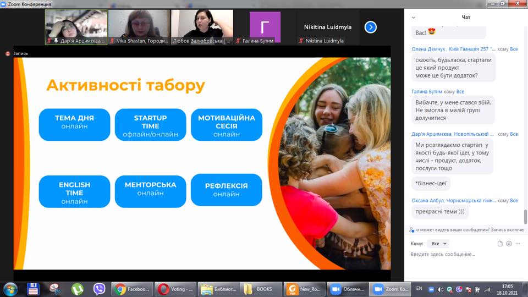Image resolution: width=528 pixels, height=297 pixels.
Task: Select Галина Бутим's participant tile
Action: pyautogui.click(x=265, y=26)
